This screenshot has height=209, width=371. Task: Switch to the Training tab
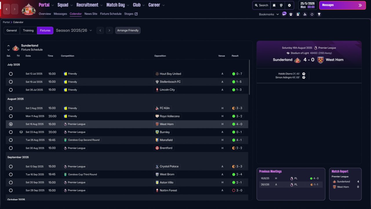28,30
